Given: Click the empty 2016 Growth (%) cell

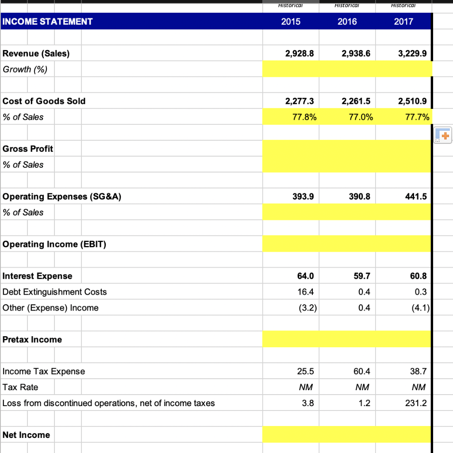Looking at the screenshot, I should coord(347,69).
